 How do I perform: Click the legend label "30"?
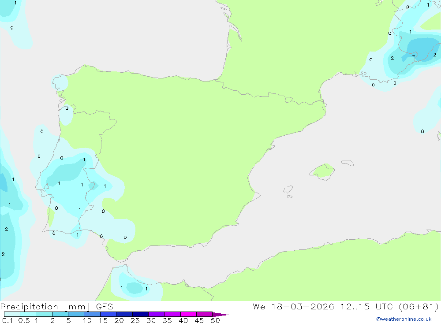coord(151,320)
